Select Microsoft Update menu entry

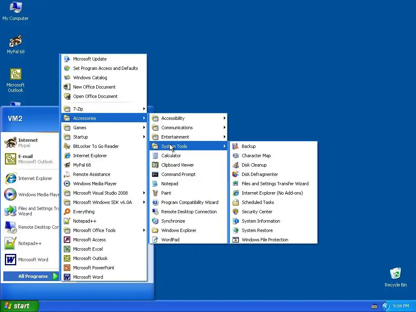coord(104,59)
